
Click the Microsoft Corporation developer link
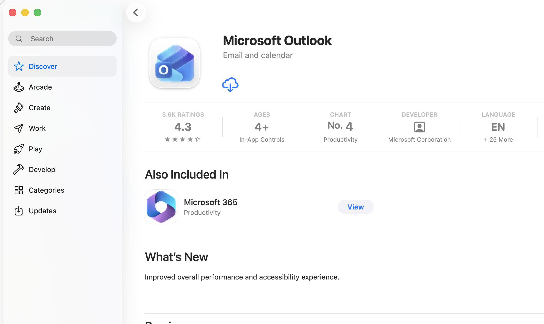[419, 139]
